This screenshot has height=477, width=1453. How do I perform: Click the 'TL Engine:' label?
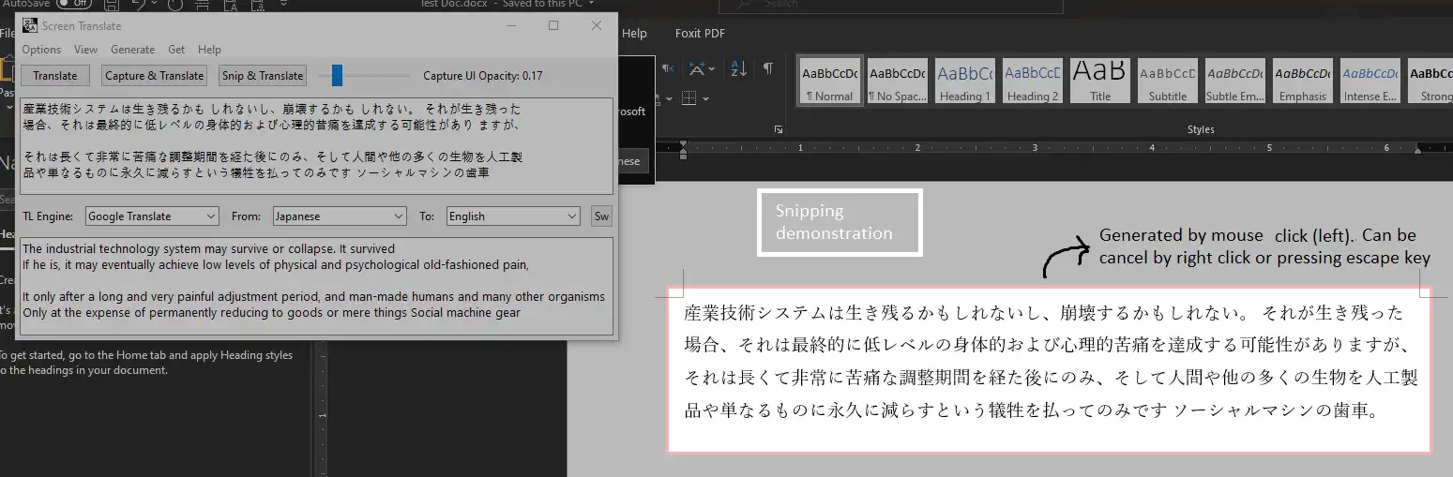tap(48, 216)
